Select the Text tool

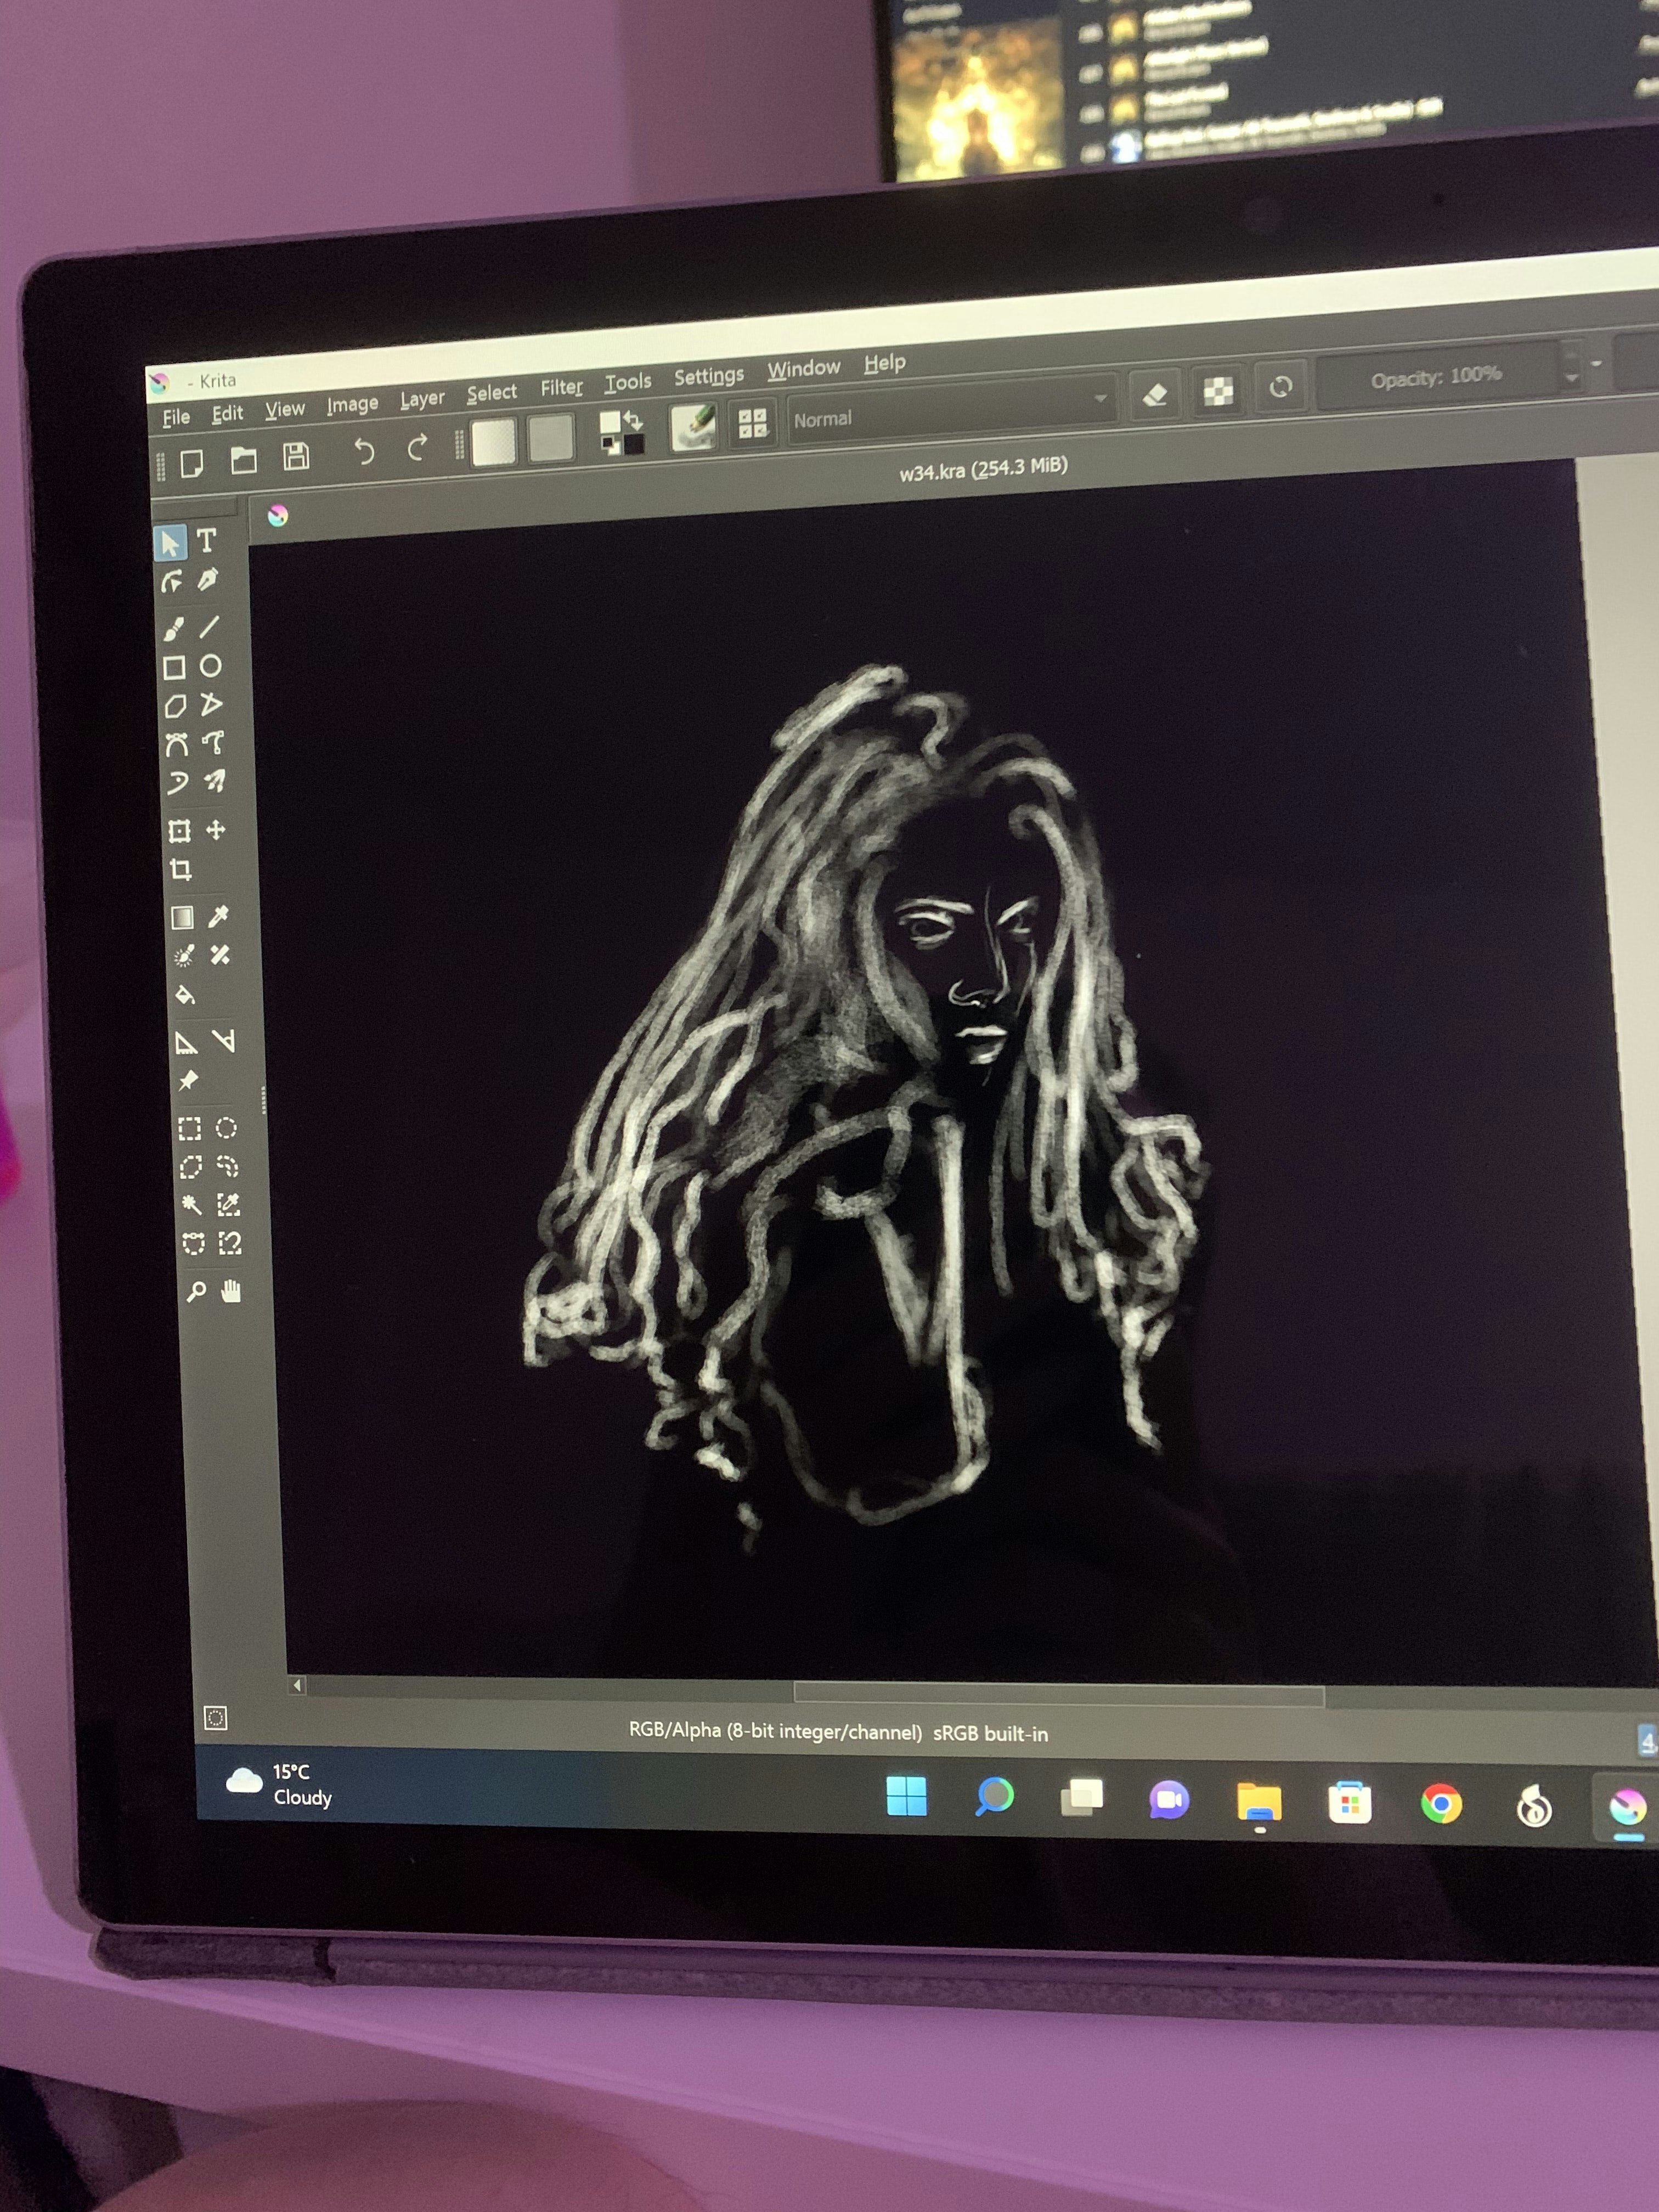point(206,541)
